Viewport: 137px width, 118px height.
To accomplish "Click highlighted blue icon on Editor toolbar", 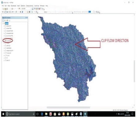I will point(90,12).
